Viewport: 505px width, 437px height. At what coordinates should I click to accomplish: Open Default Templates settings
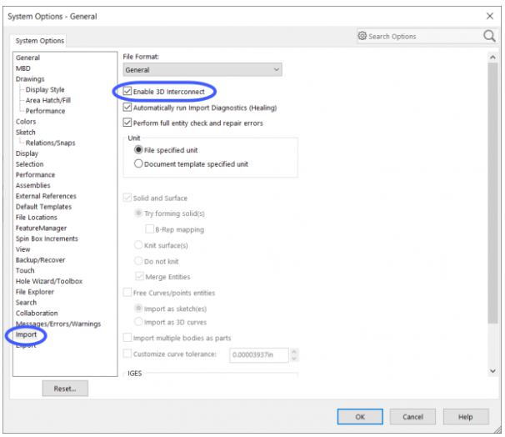coord(43,207)
